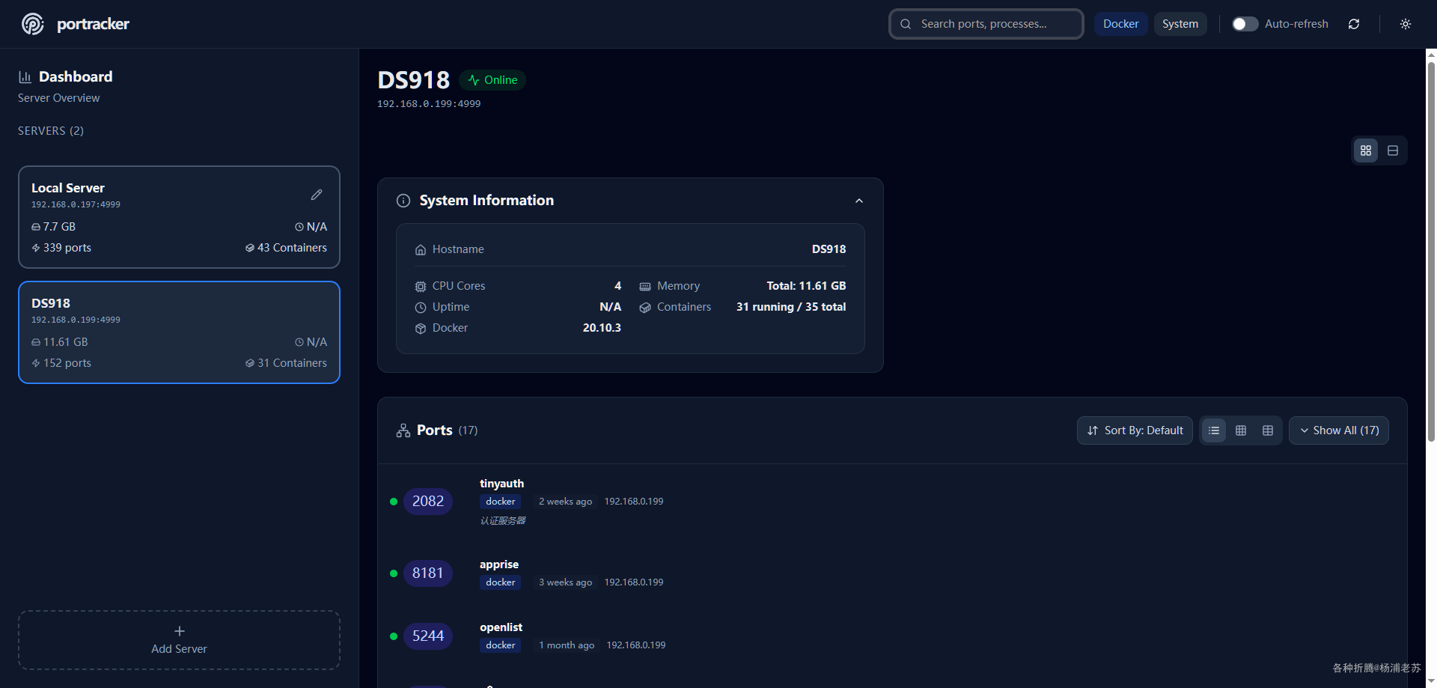Image resolution: width=1437 pixels, height=688 pixels.
Task: Select the list view for ports
Action: (x=1214, y=430)
